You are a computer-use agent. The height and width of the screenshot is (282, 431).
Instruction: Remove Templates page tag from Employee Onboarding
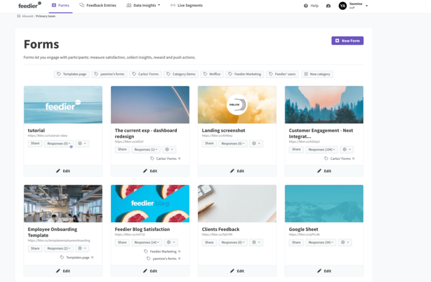tap(92, 257)
